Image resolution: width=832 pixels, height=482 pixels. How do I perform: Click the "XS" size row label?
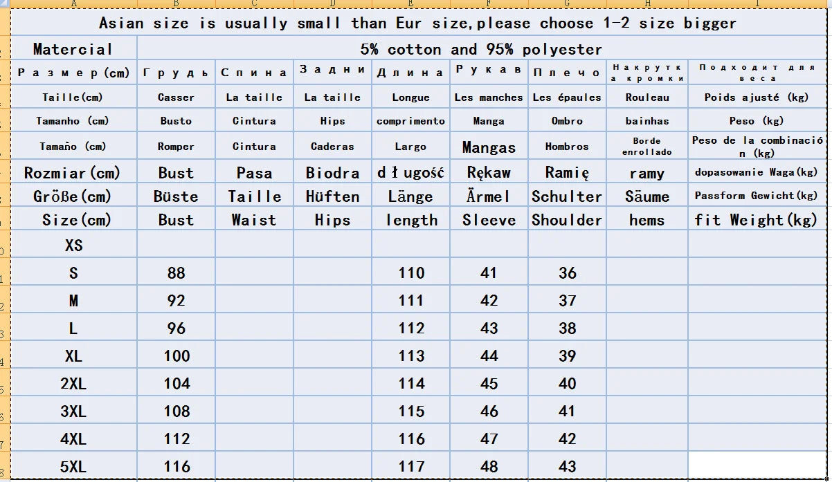[73, 245]
